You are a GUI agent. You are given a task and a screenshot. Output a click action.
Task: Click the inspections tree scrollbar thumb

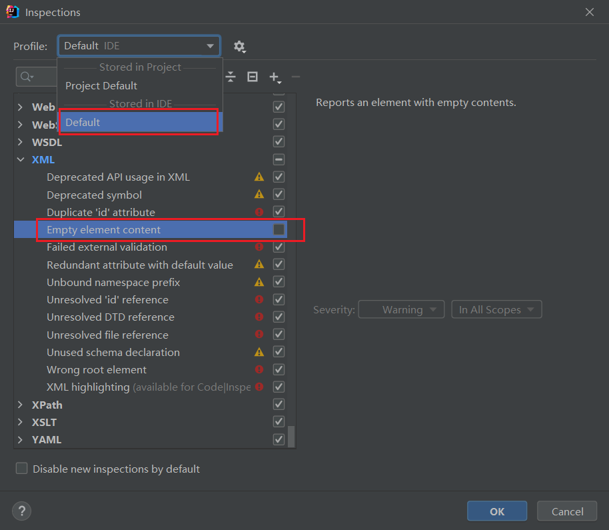tap(291, 437)
